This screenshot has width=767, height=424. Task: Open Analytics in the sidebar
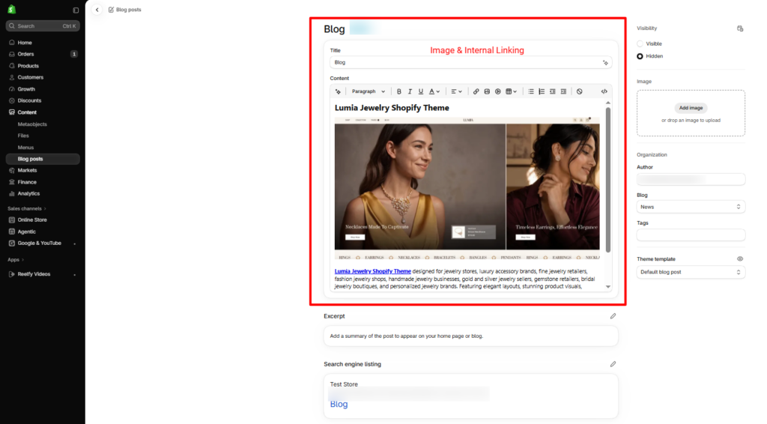[x=43, y=194]
